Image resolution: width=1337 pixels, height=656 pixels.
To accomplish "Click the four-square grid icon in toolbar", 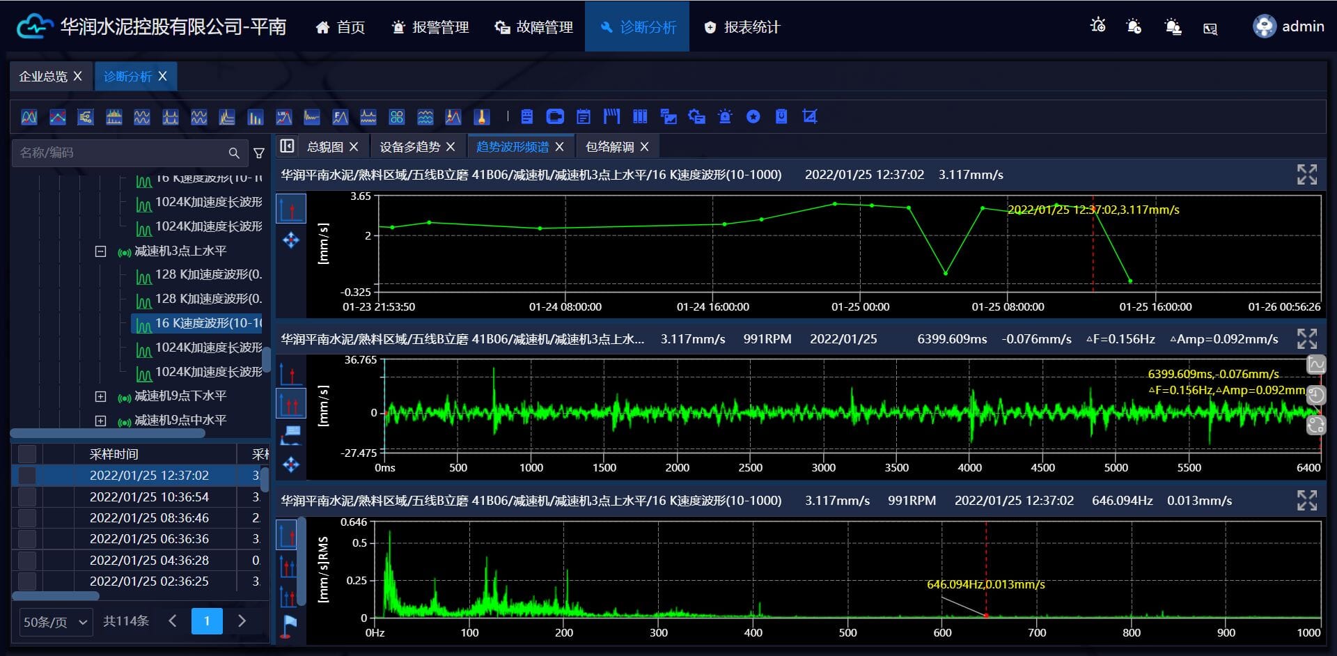I will tap(396, 117).
